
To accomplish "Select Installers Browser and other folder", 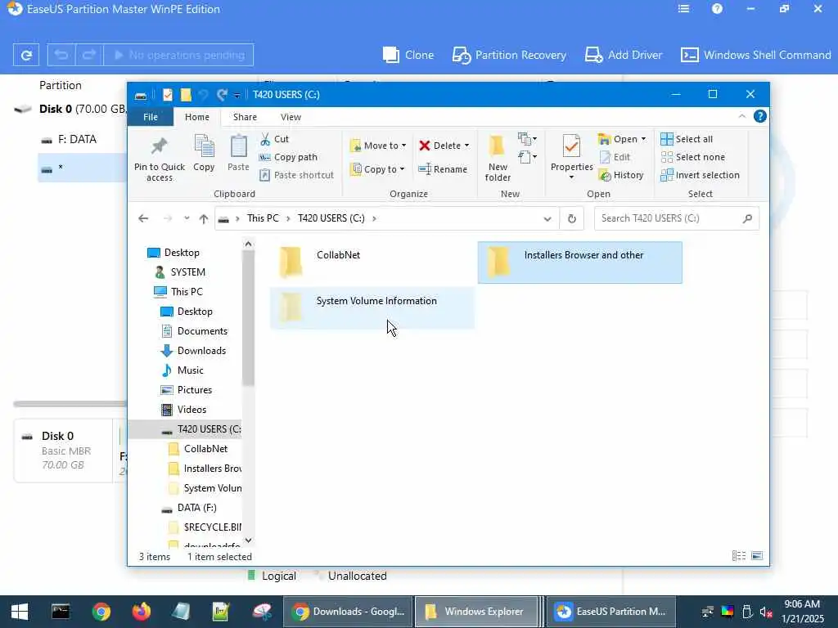I will pos(580,262).
